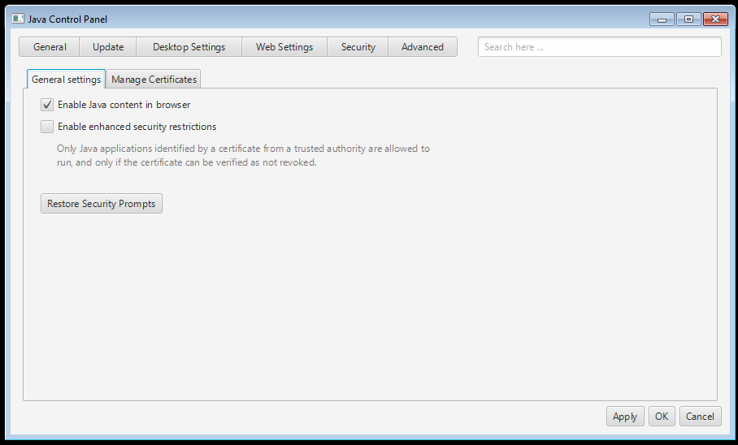Switch to the Manage Certificates sub-tab
Screen dimensions: 738x445
click(154, 80)
